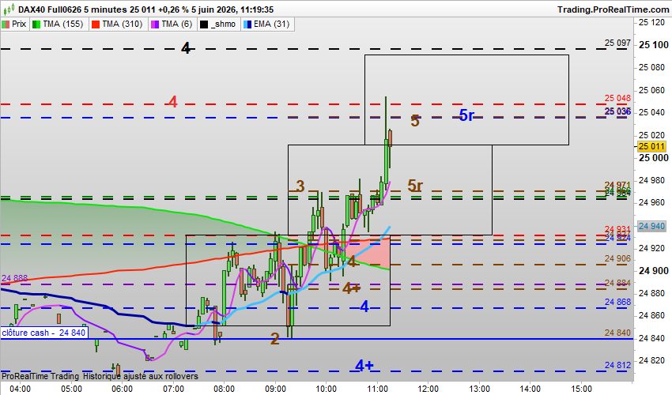Click the blue 24 812 level label
Screen dimensions: 672x395
617,365
